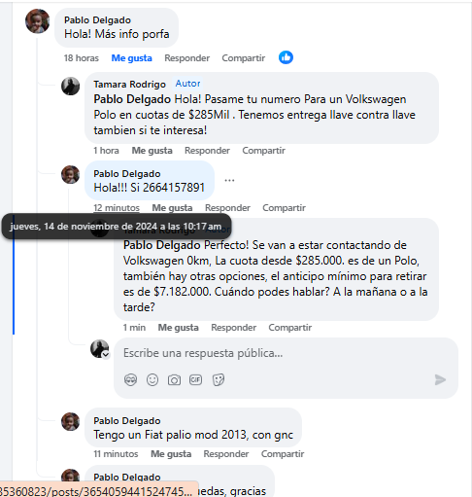Open avatar sticker picker in reply box
472x497 pixels.
130,379
